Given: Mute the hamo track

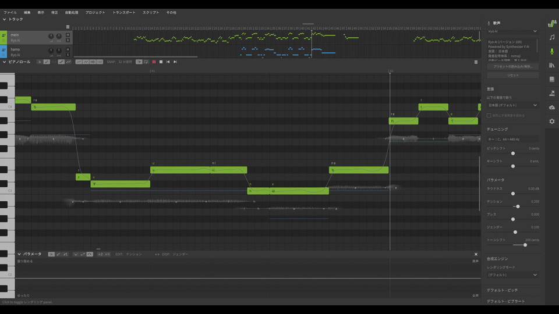Looking at the screenshot, I should (68, 49).
